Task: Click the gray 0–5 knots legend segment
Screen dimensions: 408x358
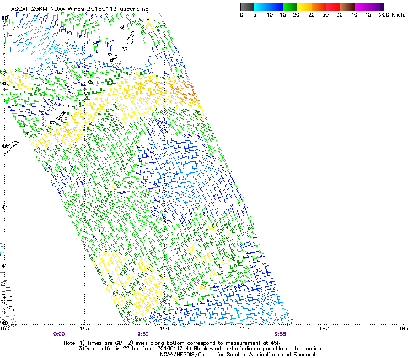Action: click(247, 7)
